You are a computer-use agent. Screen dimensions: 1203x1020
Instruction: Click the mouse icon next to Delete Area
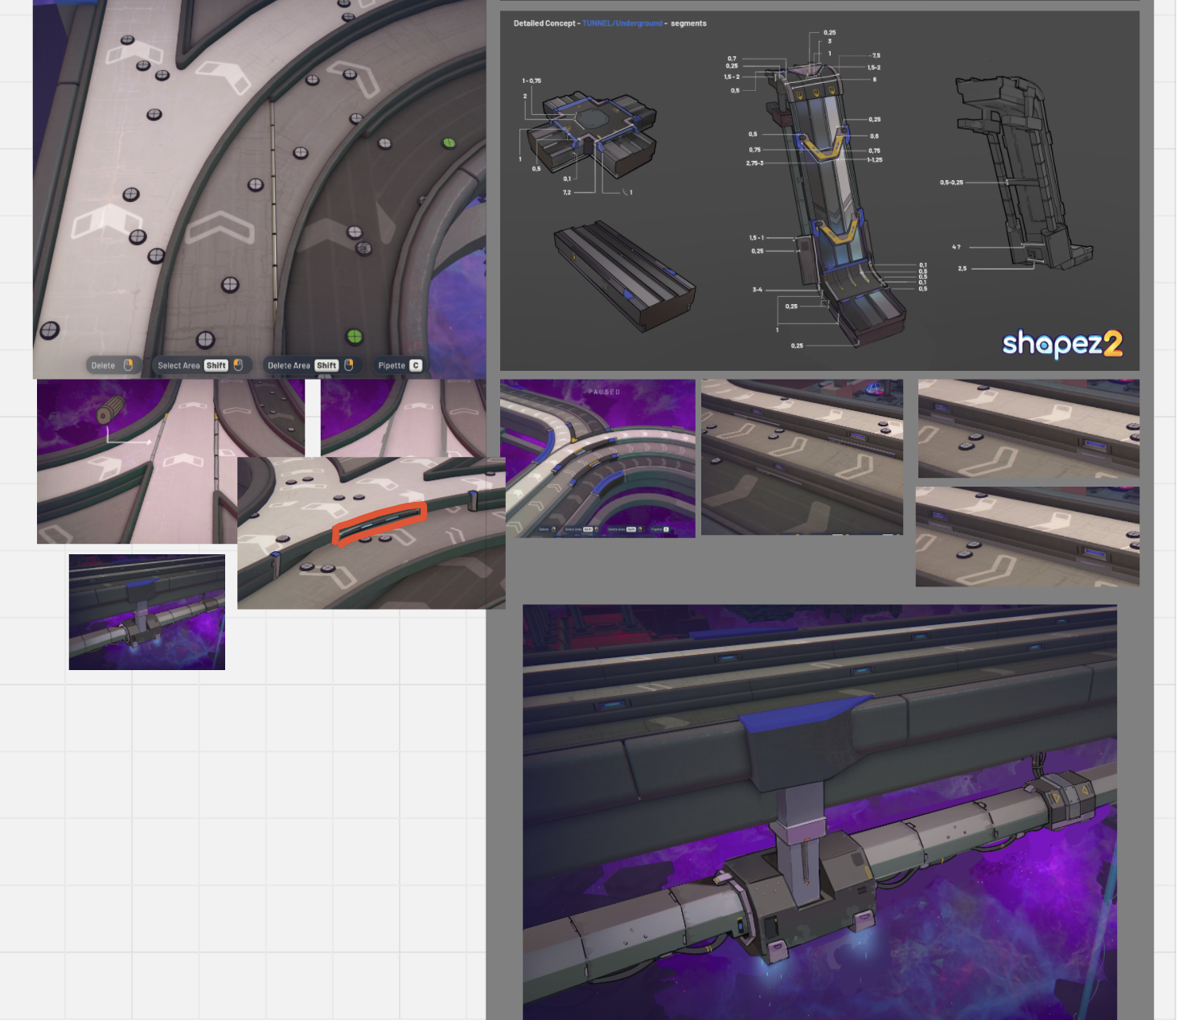(350, 364)
